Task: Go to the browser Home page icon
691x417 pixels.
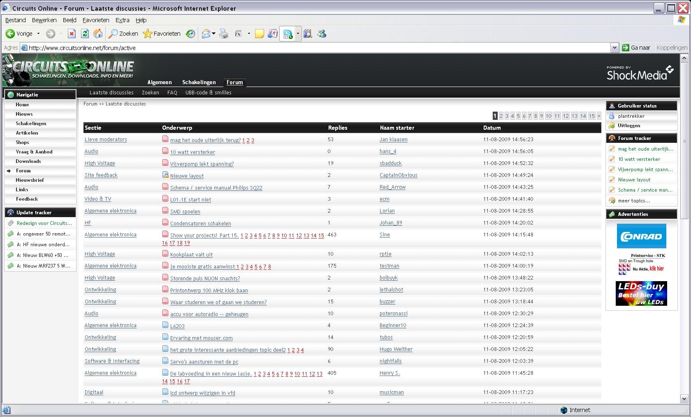Action: point(98,34)
